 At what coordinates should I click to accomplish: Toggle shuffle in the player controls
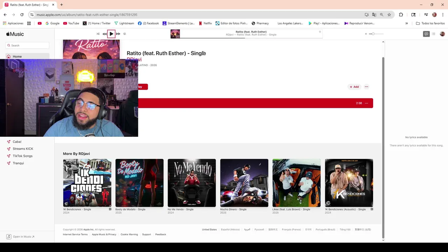point(98,34)
